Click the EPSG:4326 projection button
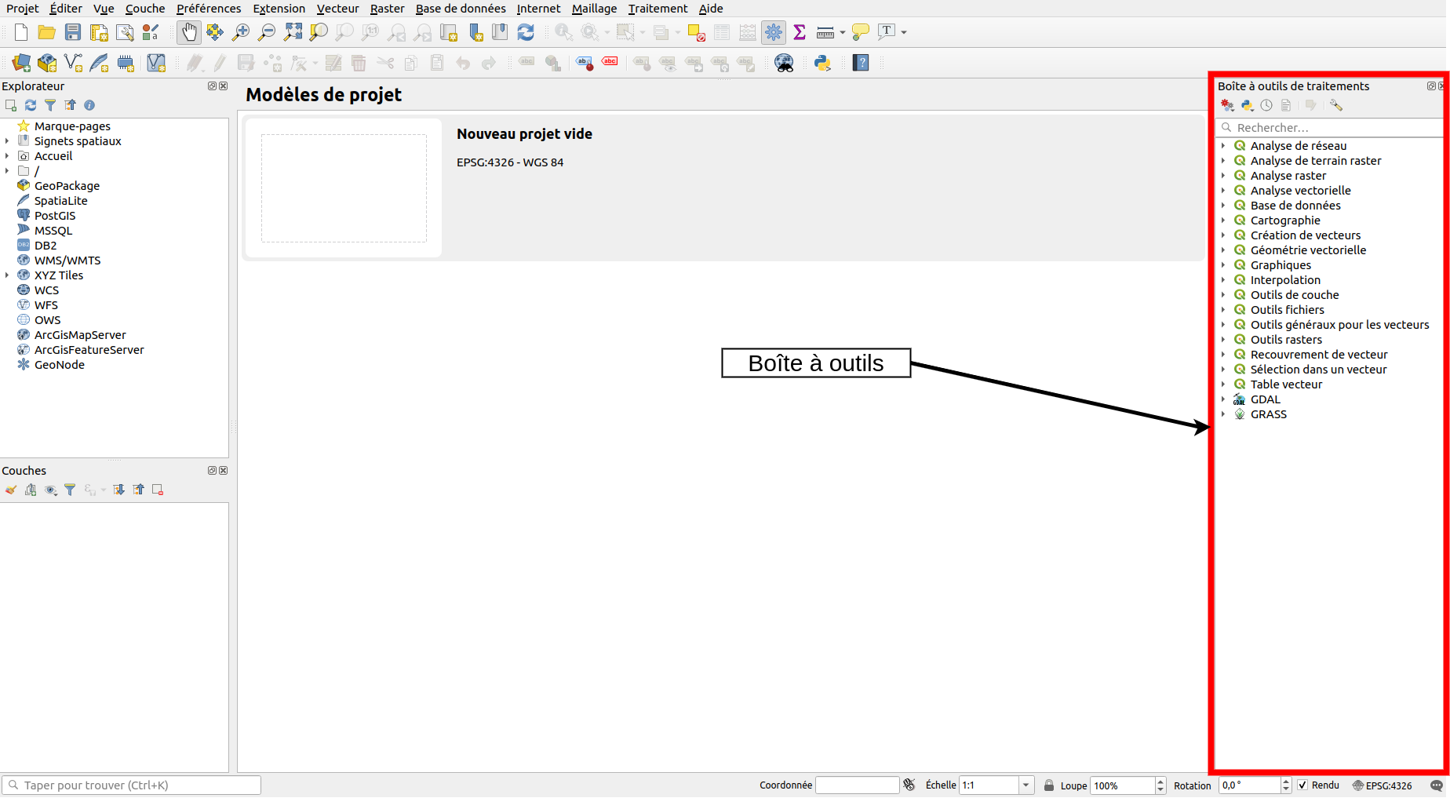This screenshot has width=1450, height=798. [x=1382, y=785]
